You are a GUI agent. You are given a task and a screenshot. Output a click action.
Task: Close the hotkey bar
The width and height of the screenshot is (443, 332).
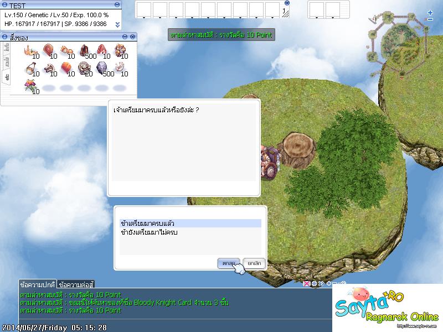(x=287, y=3)
